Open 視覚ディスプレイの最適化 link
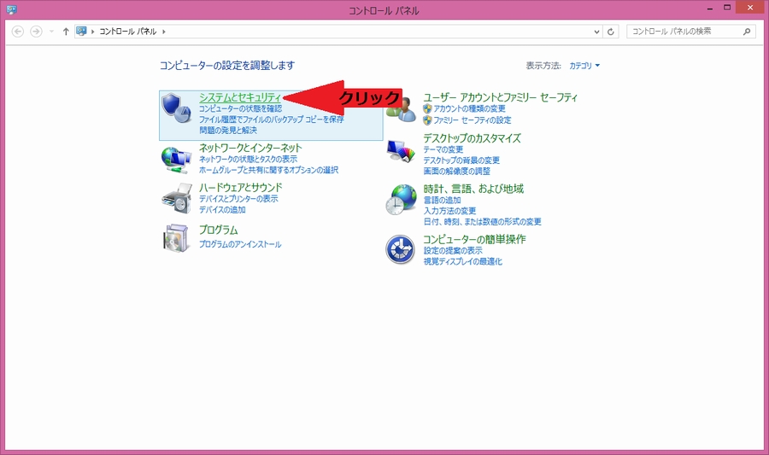 (x=462, y=261)
